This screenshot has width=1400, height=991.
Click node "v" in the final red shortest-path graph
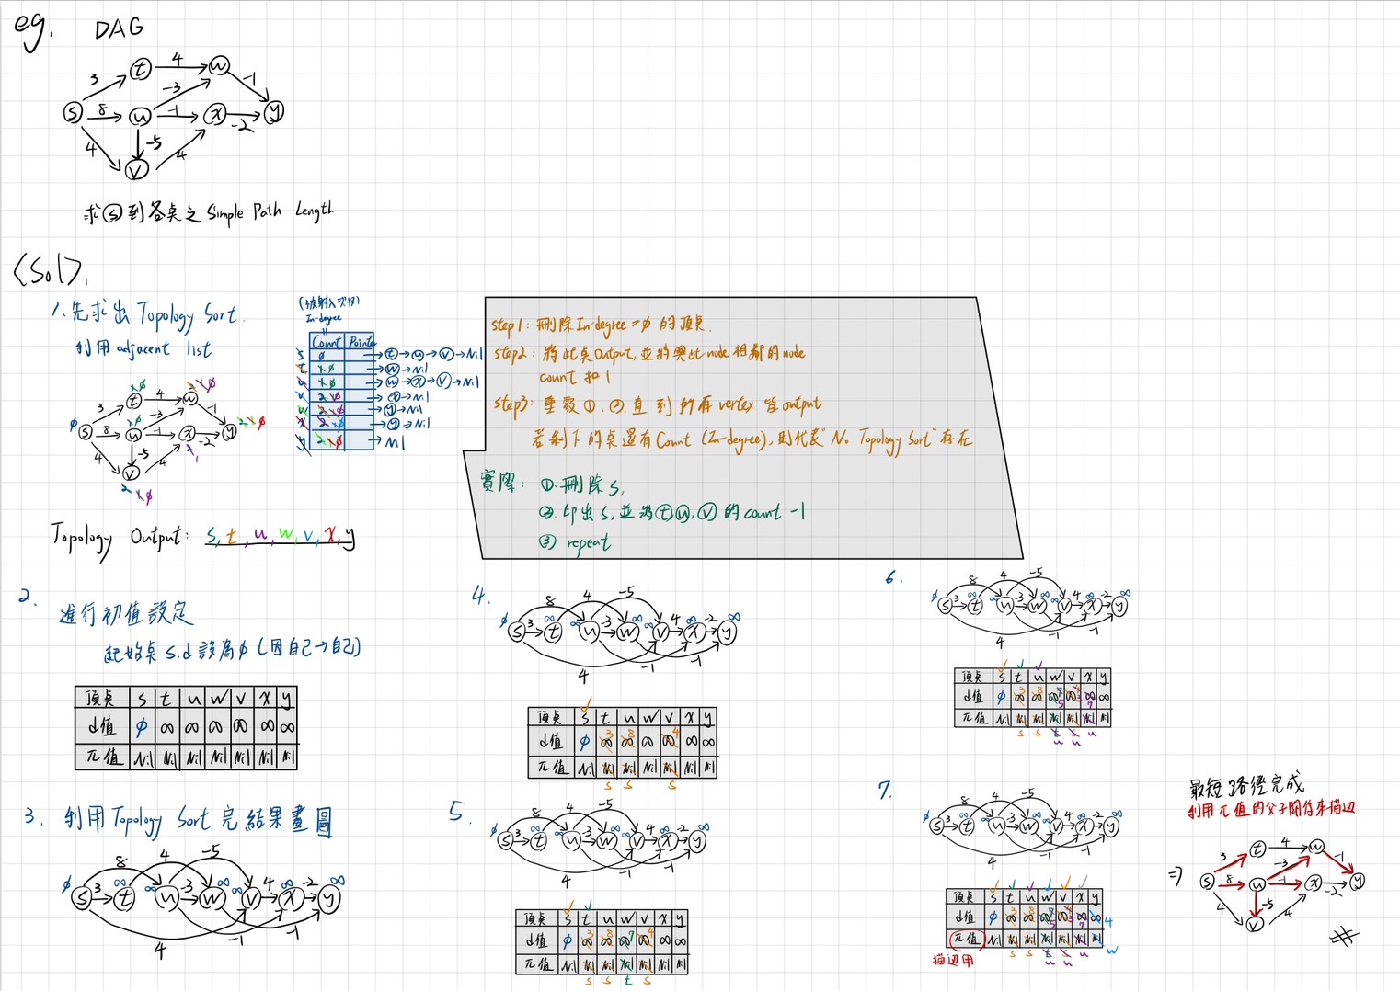tap(1255, 923)
